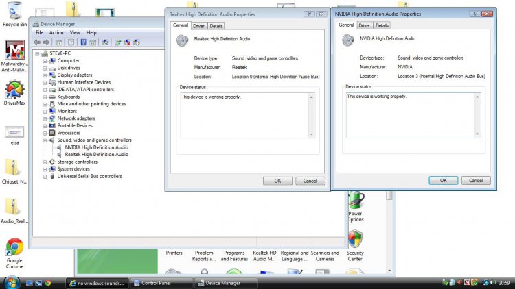Open Printers in Control Panel
The image size is (515, 289).
tap(174, 253)
